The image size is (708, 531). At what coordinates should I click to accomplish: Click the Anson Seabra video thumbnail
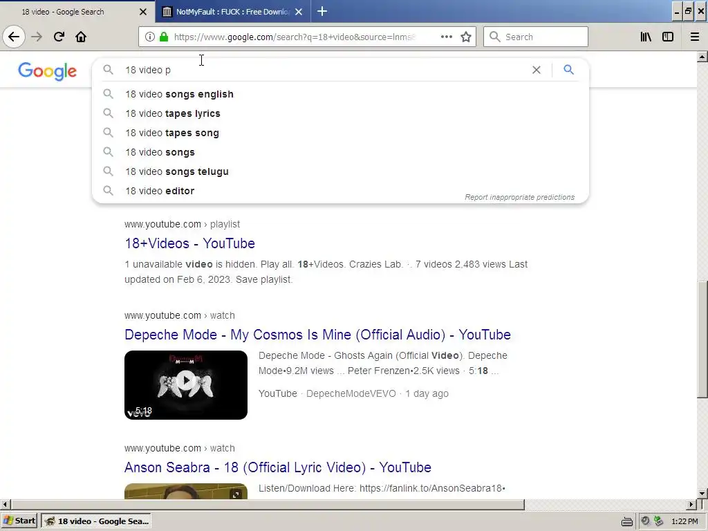186,492
